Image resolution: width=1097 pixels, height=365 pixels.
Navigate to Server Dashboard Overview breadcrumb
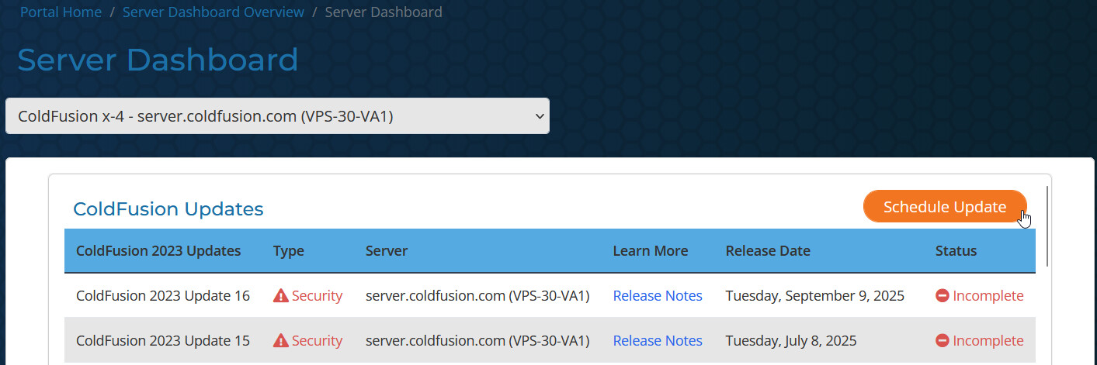(213, 12)
